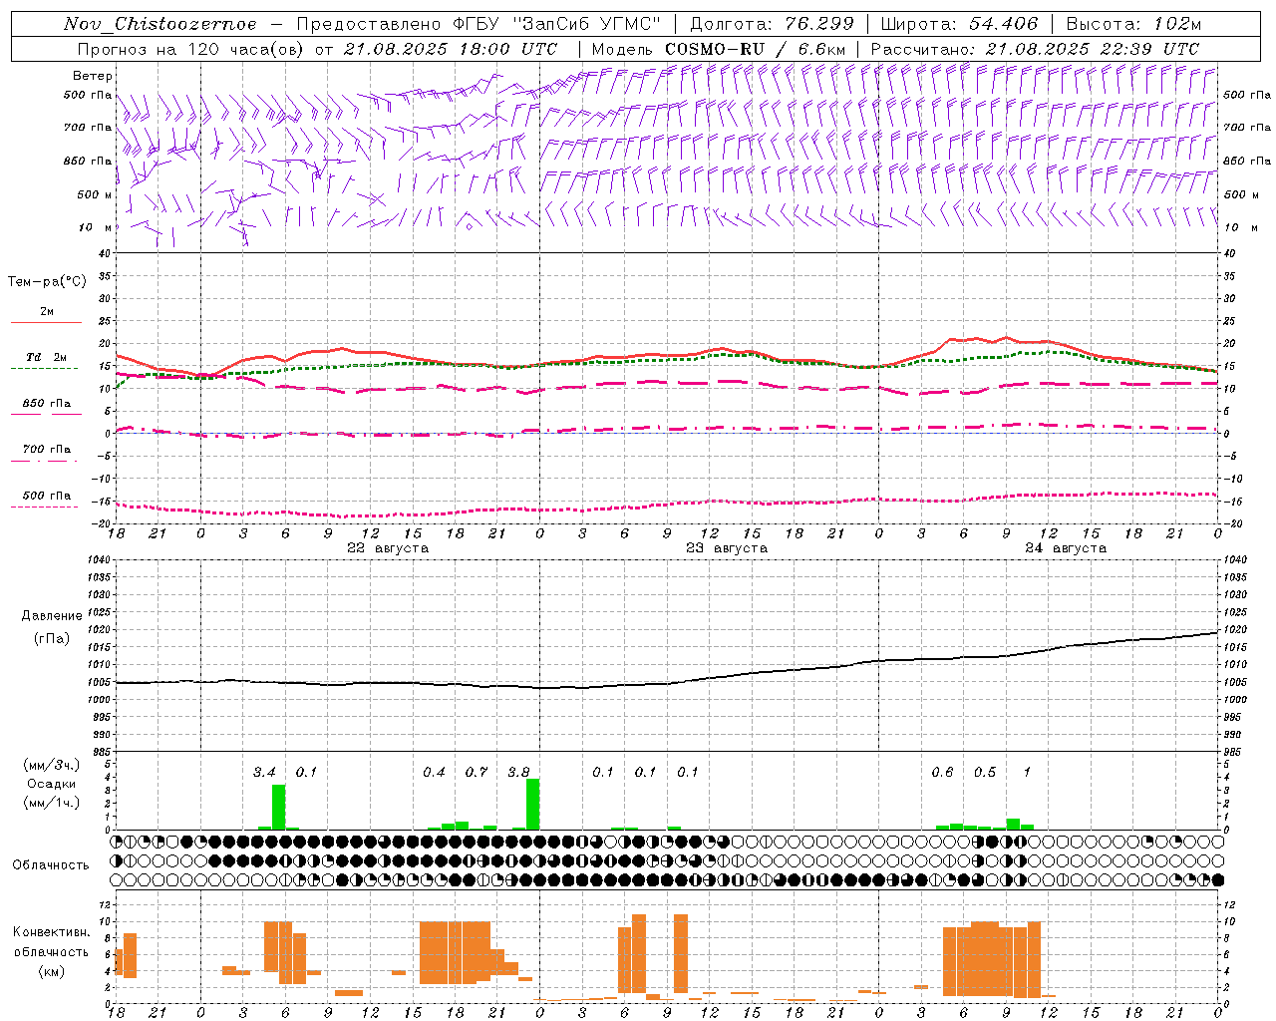Image resolution: width=1276 pixels, height=1021 pixels.
Task: Click the Осадки precipitation label
Action: click(x=51, y=784)
